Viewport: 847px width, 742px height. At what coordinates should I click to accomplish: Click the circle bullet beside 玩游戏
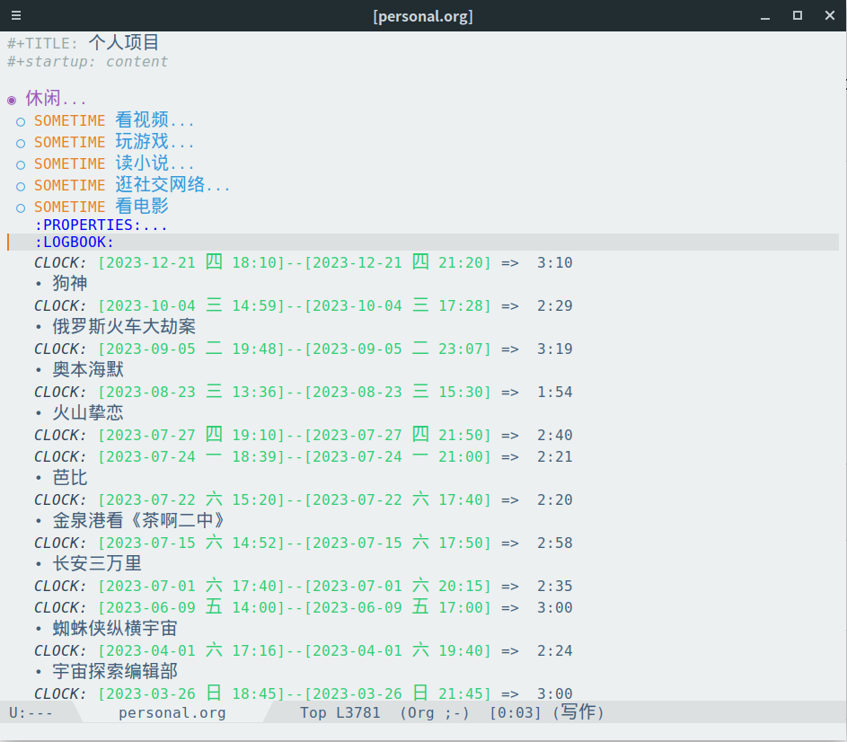coord(21,144)
